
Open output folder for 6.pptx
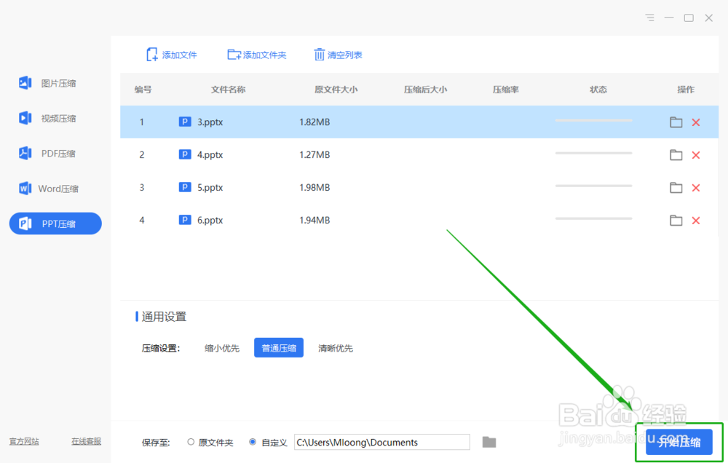[x=676, y=220]
